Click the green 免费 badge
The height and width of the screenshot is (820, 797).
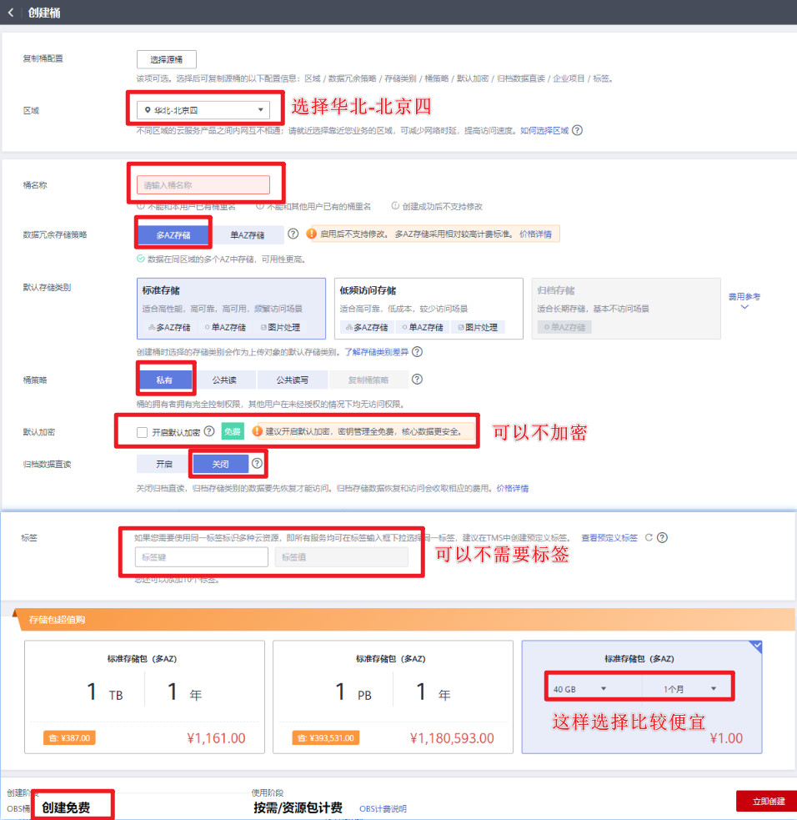tap(233, 431)
